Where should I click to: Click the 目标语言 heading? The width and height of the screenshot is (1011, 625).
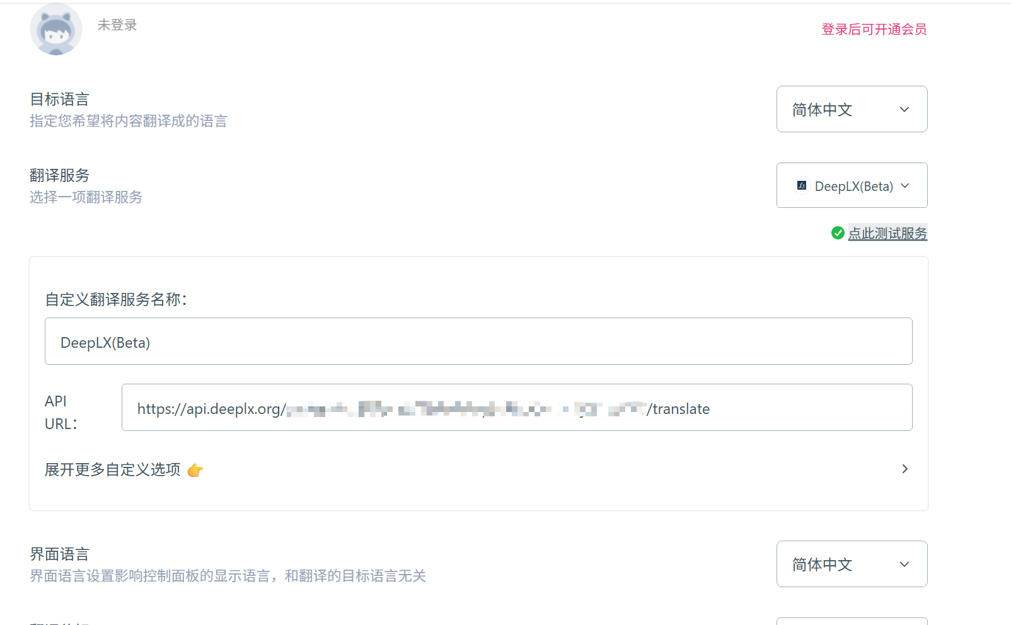pos(60,99)
